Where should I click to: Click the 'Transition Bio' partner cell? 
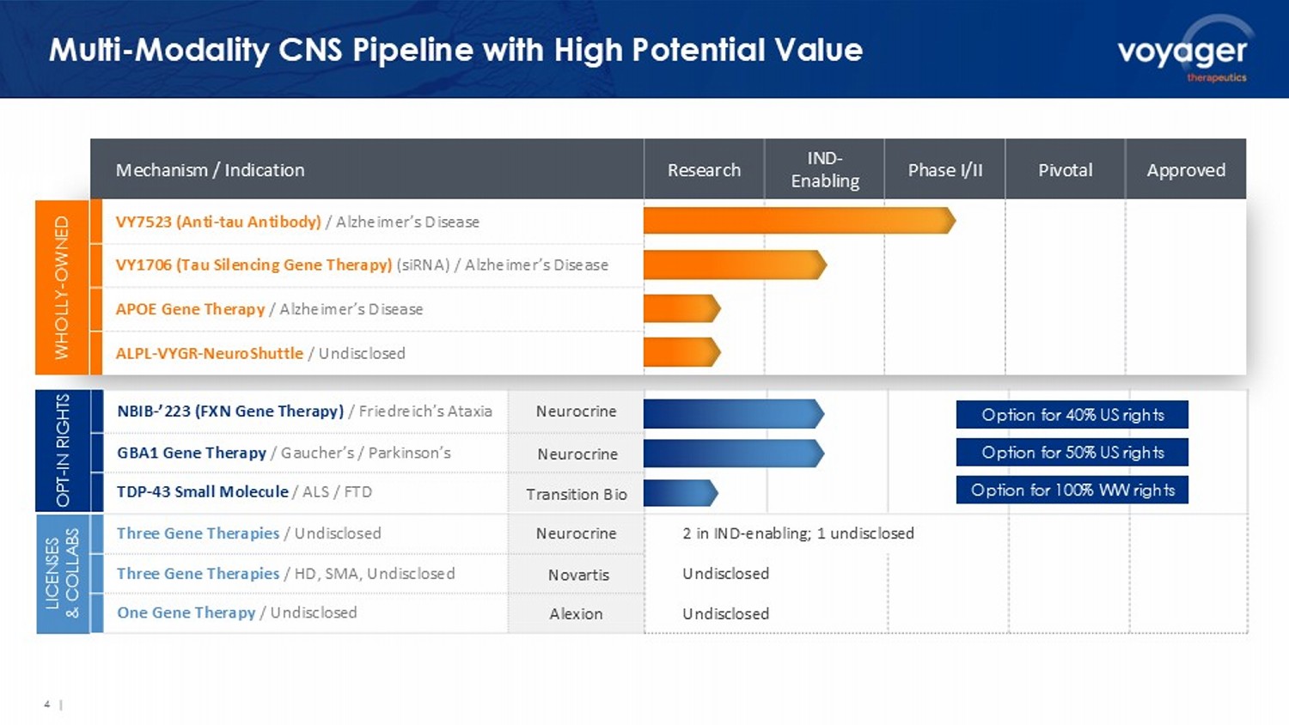577,494
